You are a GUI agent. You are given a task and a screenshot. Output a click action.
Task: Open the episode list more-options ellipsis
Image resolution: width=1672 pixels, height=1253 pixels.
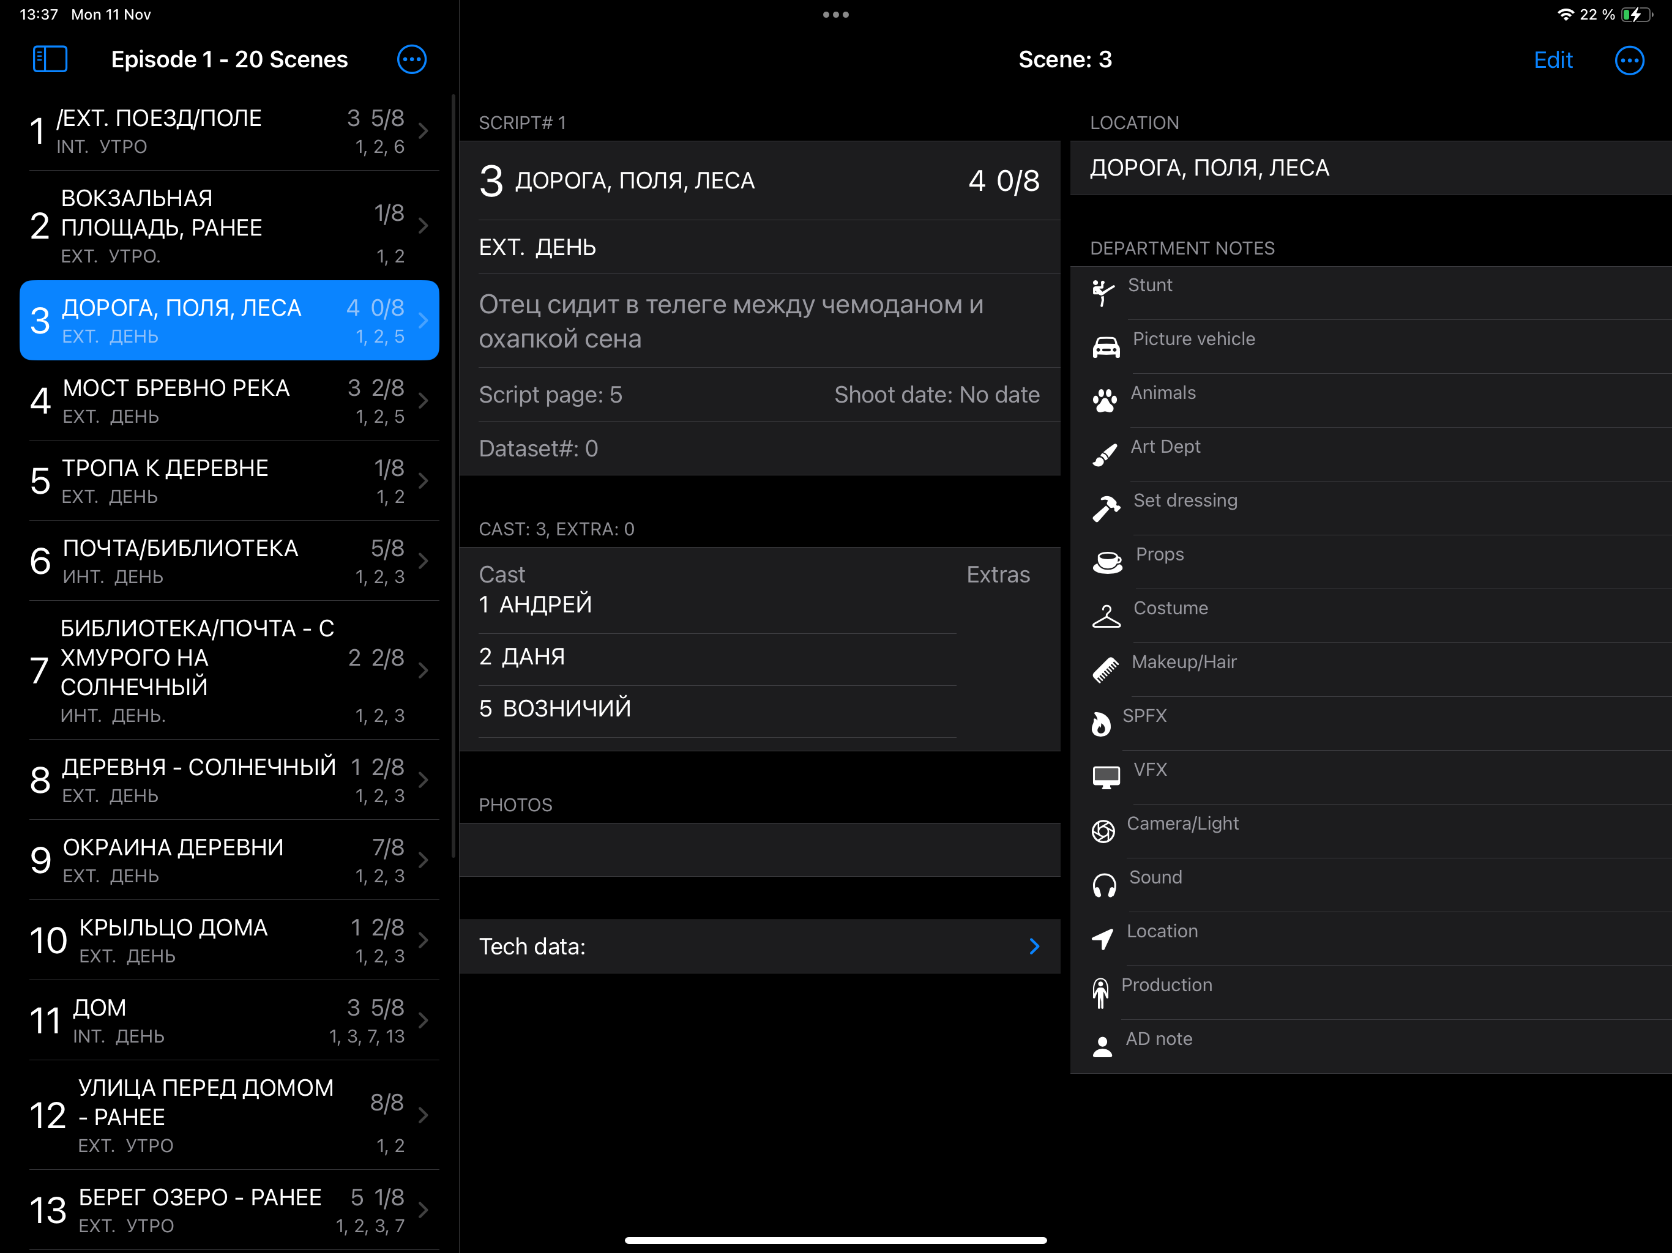tap(412, 59)
